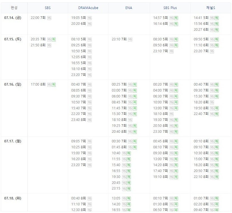Viewport: 232px width, 213px height.
Task: Click DRAMAcube entry 22:20 7회
Action: (x=79, y=114)
